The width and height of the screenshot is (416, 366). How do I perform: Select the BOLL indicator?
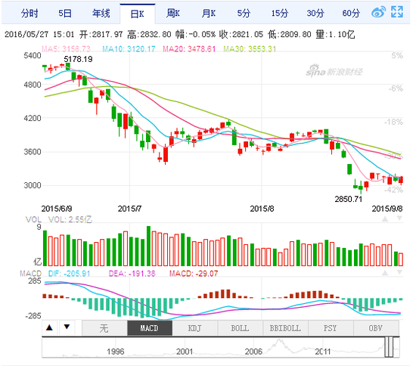[x=240, y=328]
